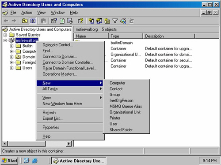Choose Operations Masters entry
Viewport: 221px width, 165px height.
click(70, 74)
